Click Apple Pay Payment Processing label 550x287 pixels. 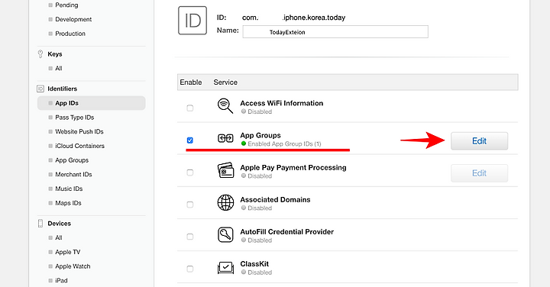click(293, 167)
